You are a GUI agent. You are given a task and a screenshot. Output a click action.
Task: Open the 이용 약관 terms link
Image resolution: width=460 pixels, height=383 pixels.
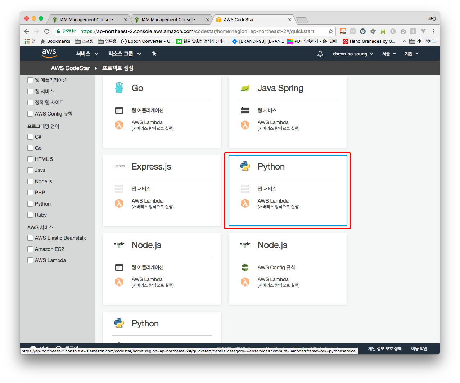pos(419,348)
